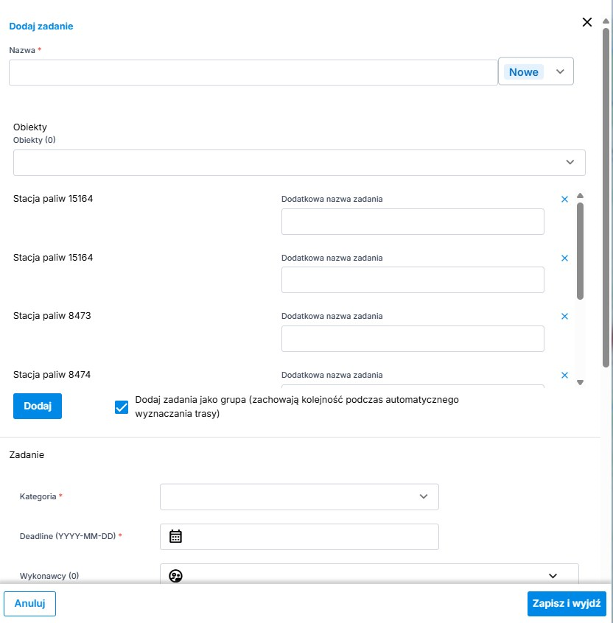The height and width of the screenshot is (623, 613).
Task: Click the Stacja paliw 8473 label
Action: 52,316
